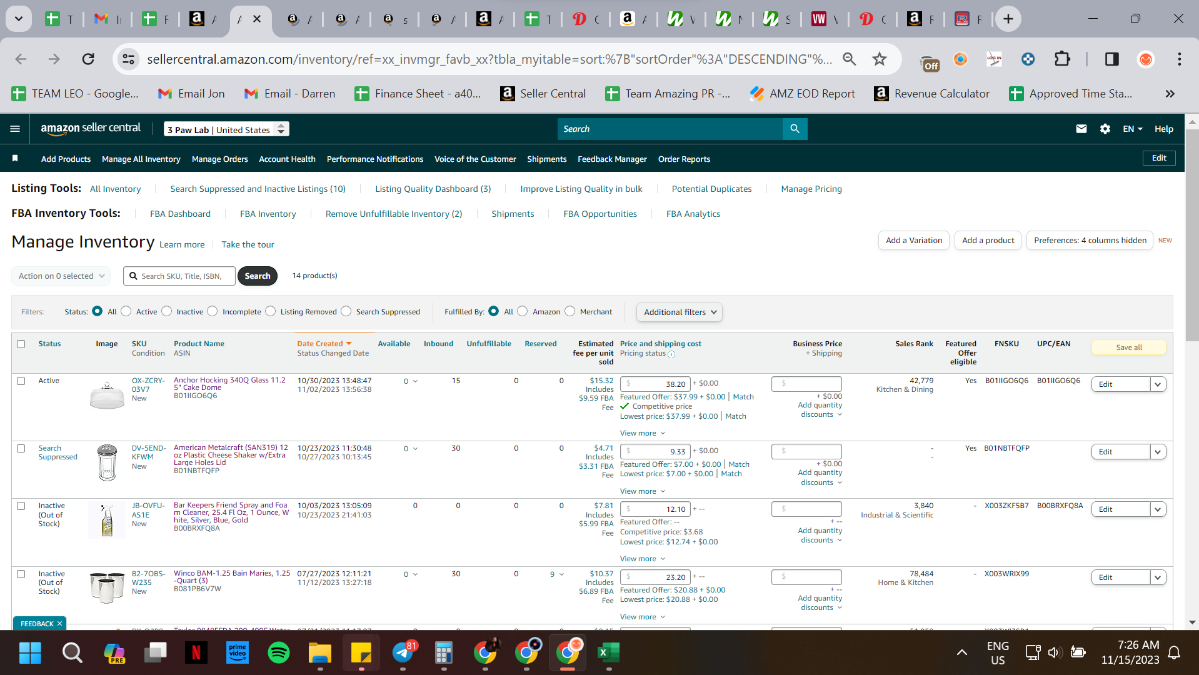Image resolution: width=1199 pixels, height=675 pixels.
Task: Open Feedback Manager menu item
Action: tap(612, 159)
